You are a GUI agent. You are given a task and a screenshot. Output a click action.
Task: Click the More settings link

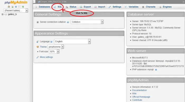(x=46, y=57)
